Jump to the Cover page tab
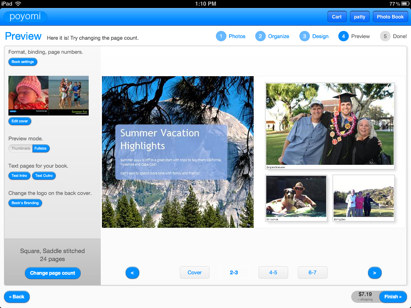The image size is (411, 308). (195, 273)
